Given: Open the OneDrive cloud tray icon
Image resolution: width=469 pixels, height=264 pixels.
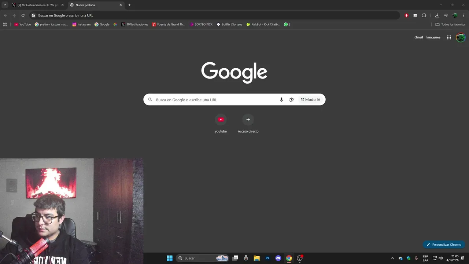Looking at the screenshot, I should (x=400, y=258).
